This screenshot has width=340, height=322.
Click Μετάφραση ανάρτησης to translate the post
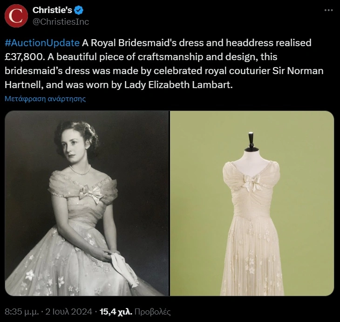click(x=45, y=99)
